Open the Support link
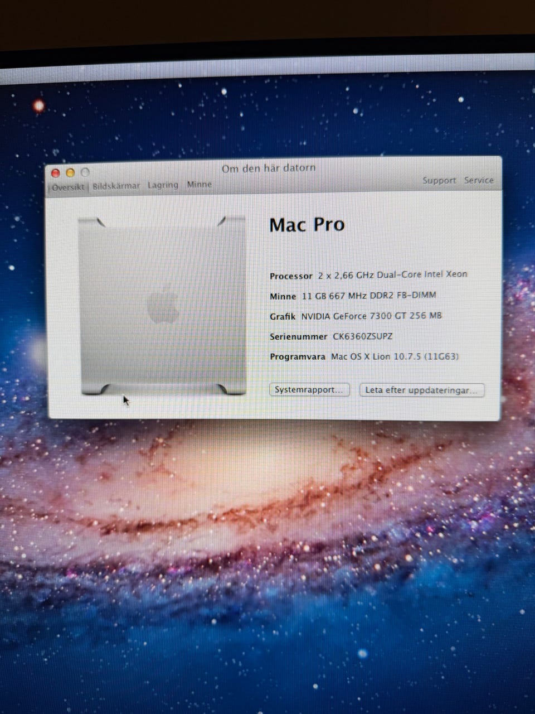 439,180
